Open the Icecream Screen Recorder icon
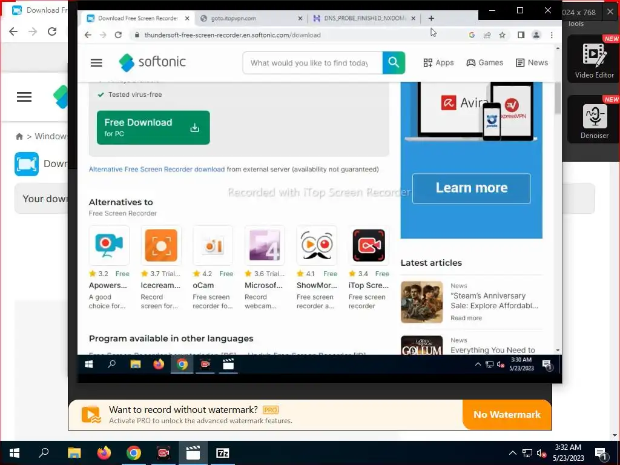Image resolution: width=620 pixels, height=465 pixels. coord(161,245)
